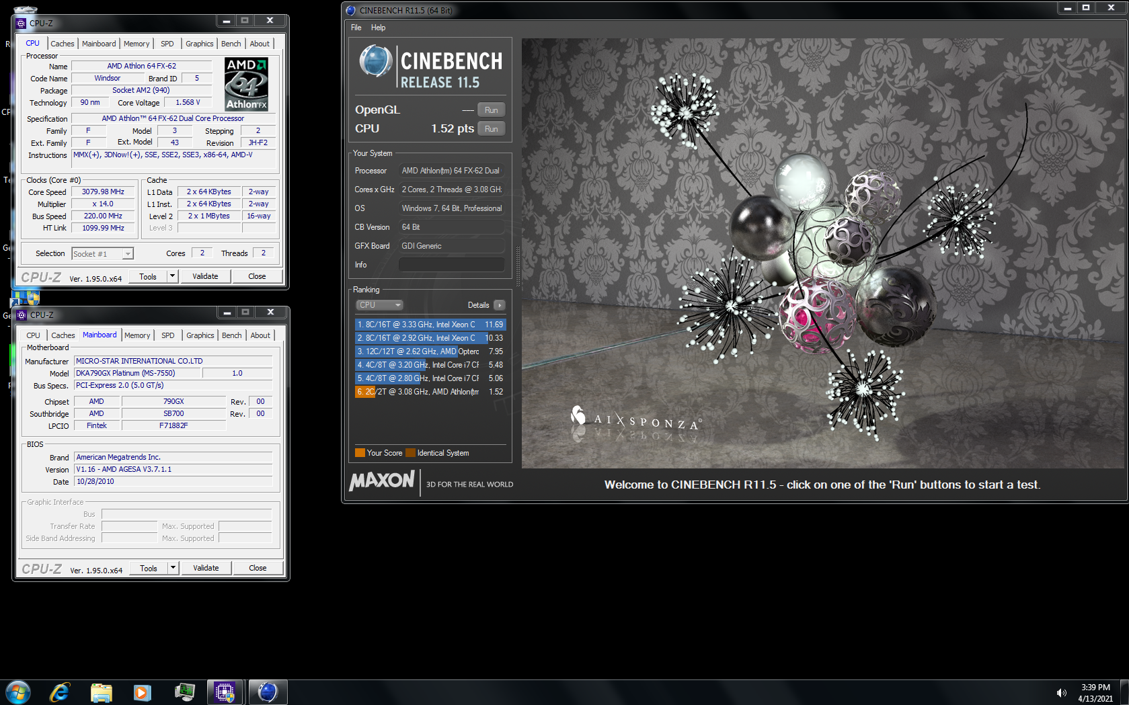
Task: Click the motherboard Model field DKA790GX Platinum
Action: (137, 373)
